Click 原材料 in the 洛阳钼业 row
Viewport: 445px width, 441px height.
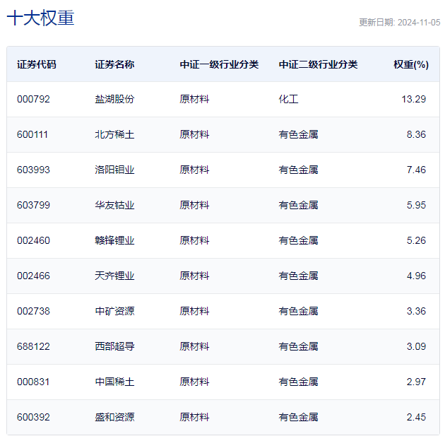[194, 170]
